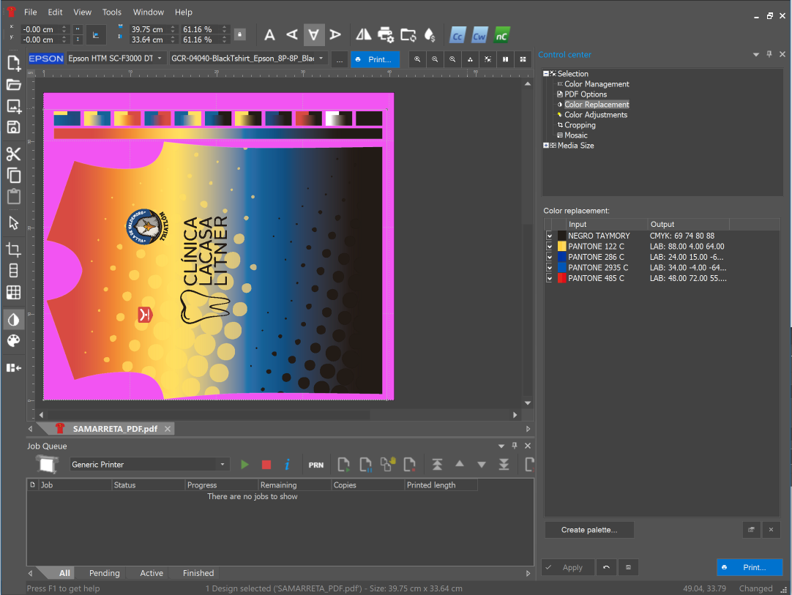Click the mirror flip triangles icon

(363, 35)
